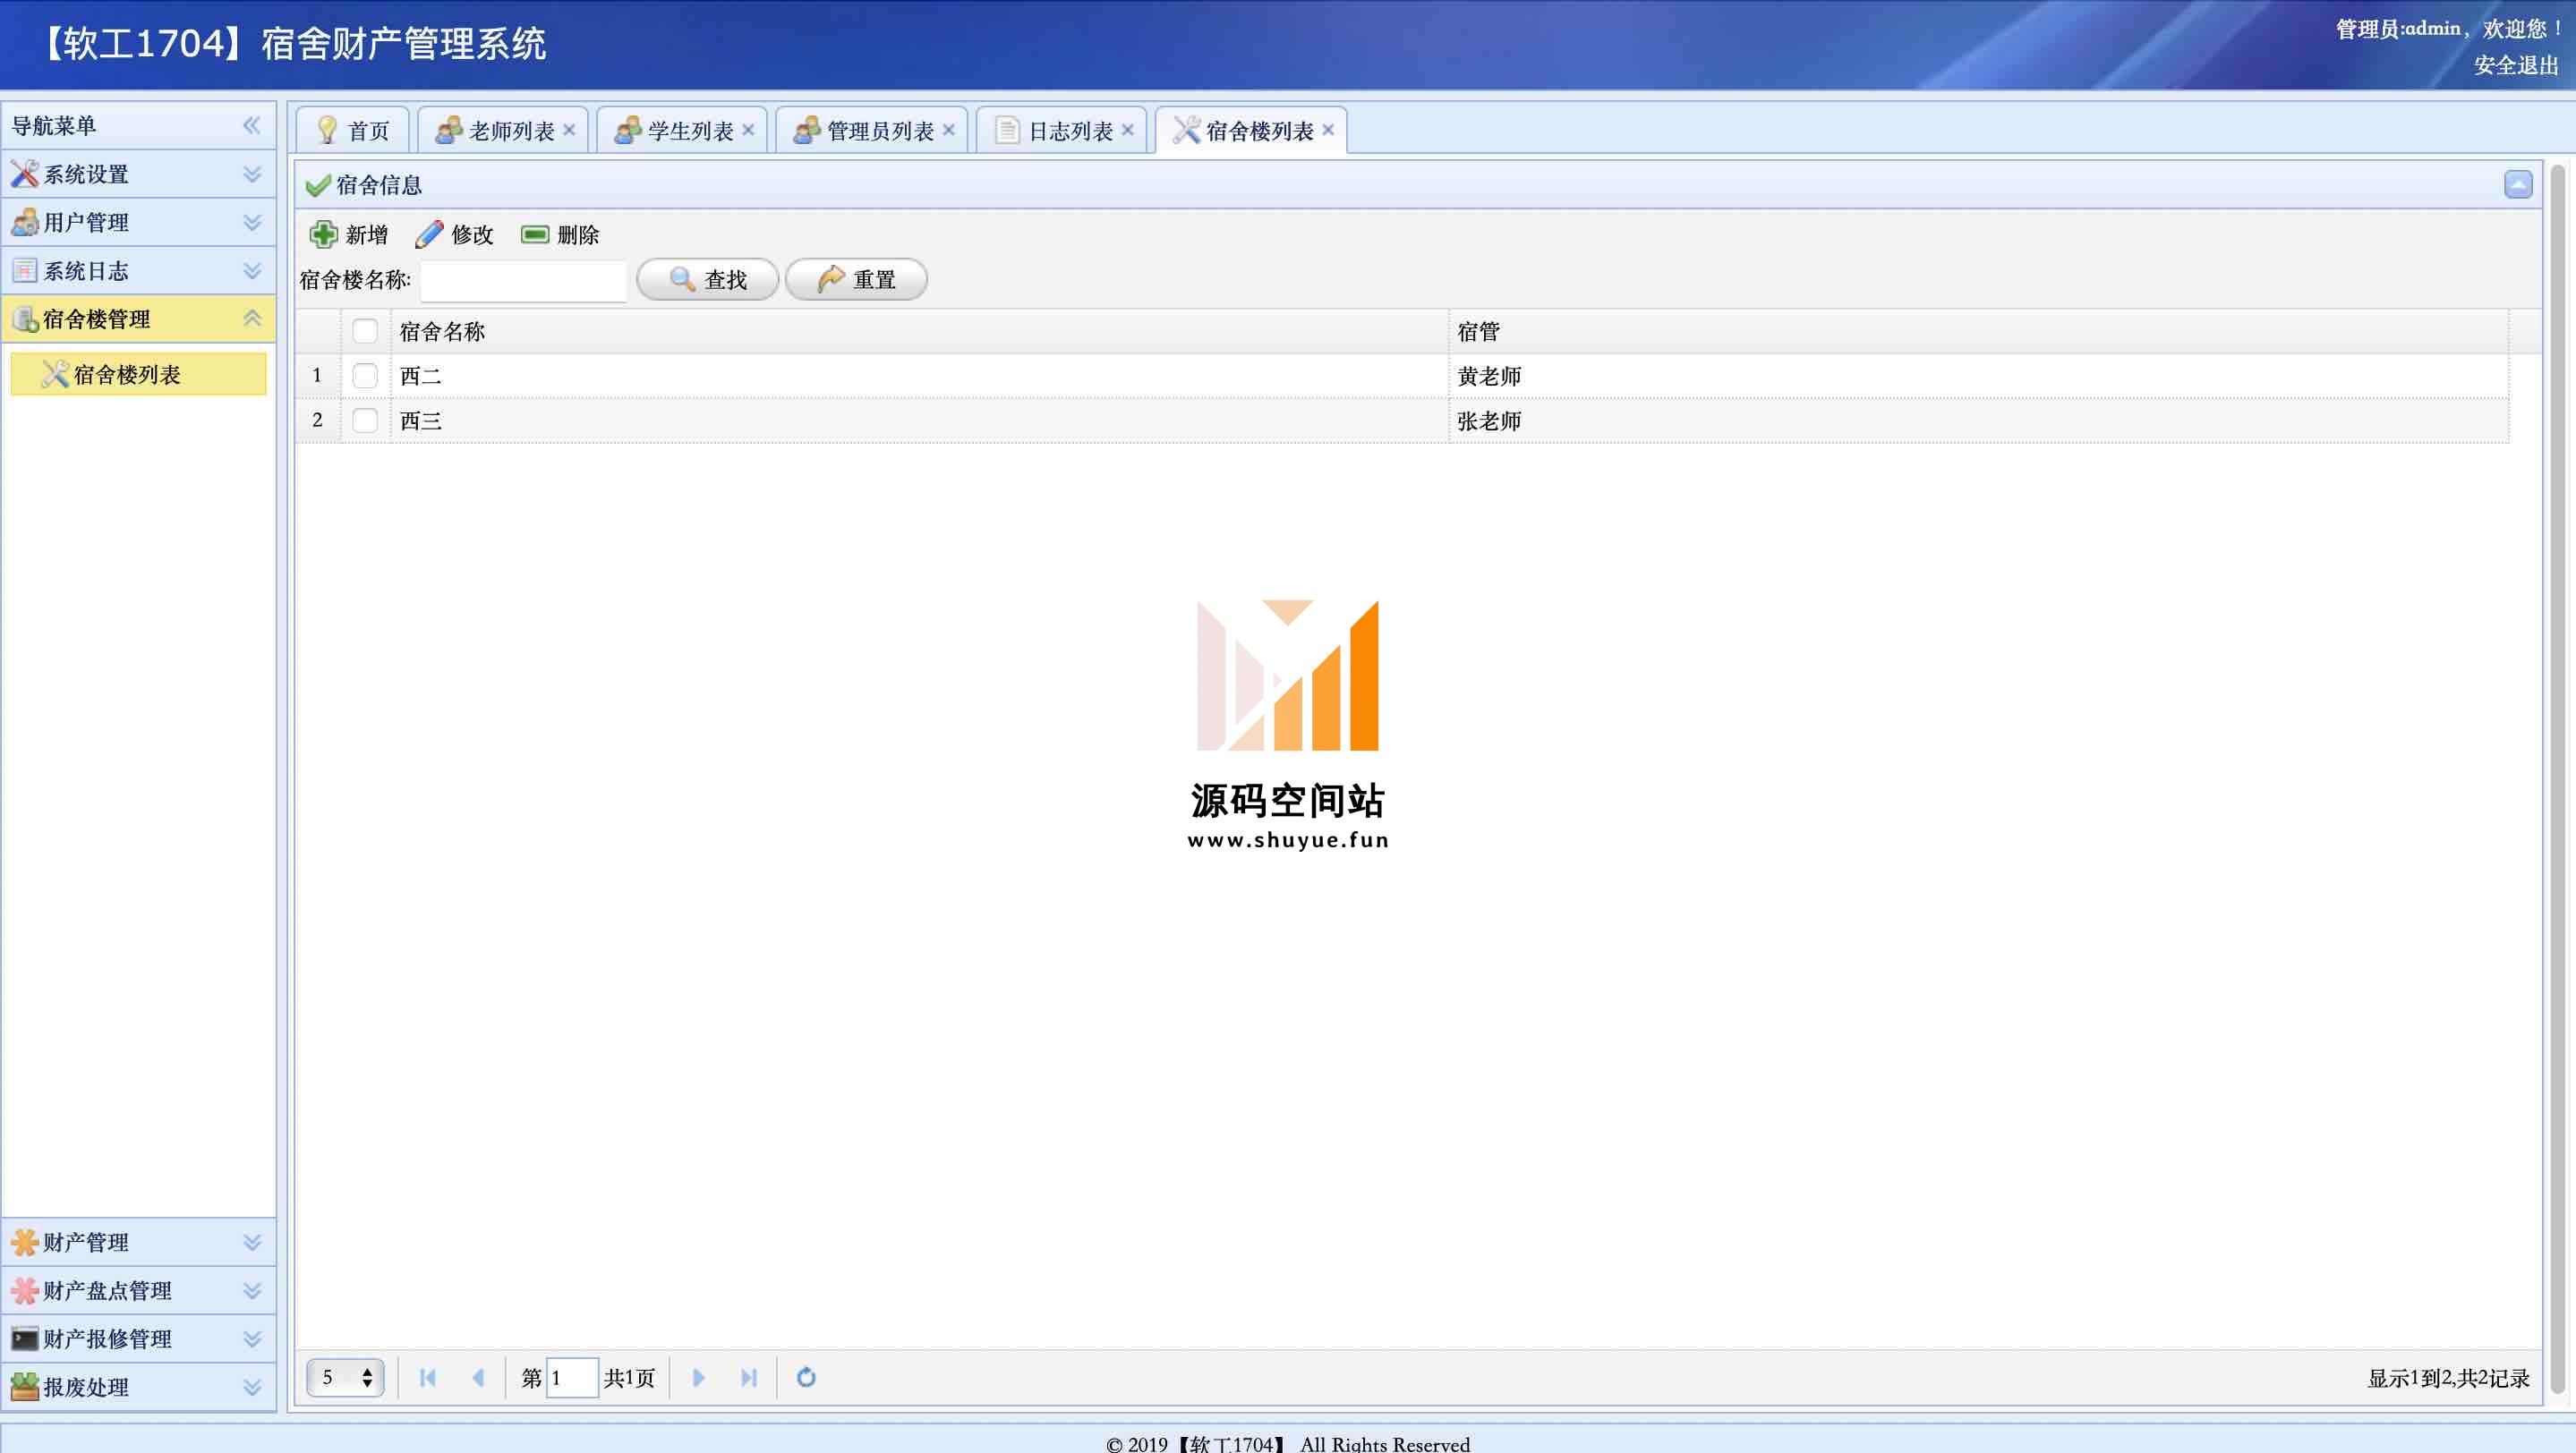The height and width of the screenshot is (1453, 2576).
Task: Close the 学生列表 tab
Action: point(748,130)
